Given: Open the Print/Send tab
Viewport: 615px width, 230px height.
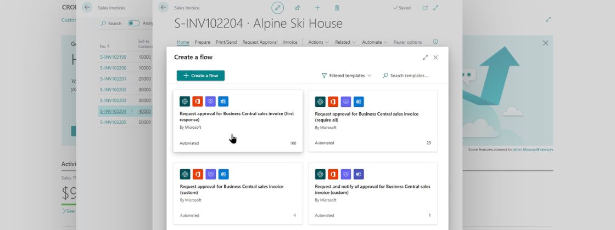Looking at the screenshot, I should point(226,42).
